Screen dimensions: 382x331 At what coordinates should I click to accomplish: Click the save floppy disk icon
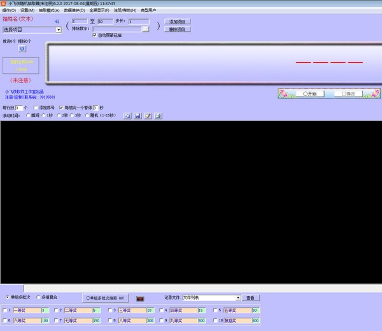point(138,116)
